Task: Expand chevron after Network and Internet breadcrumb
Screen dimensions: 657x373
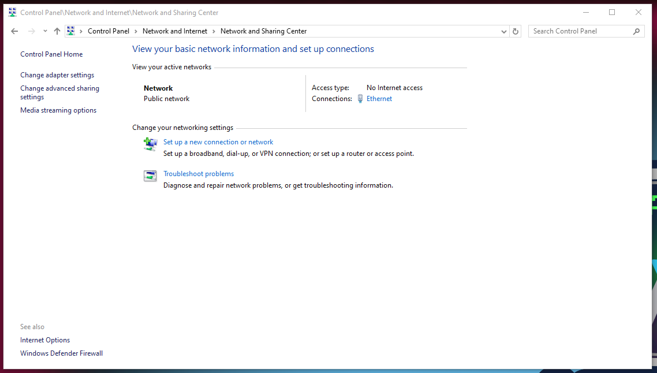Action: coord(214,31)
